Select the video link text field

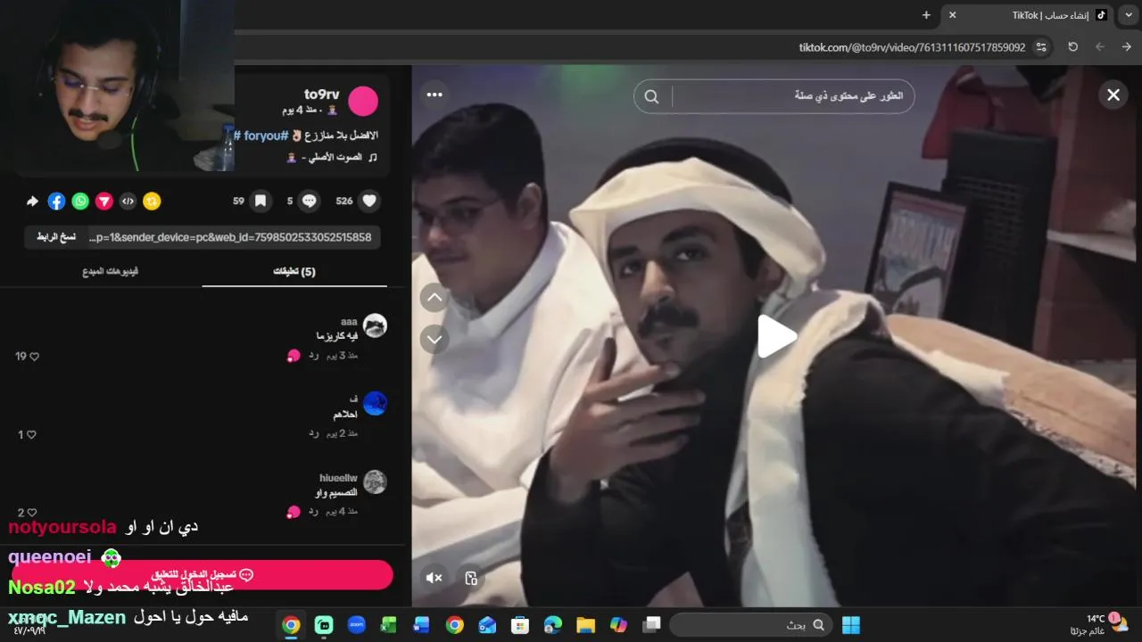232,237
